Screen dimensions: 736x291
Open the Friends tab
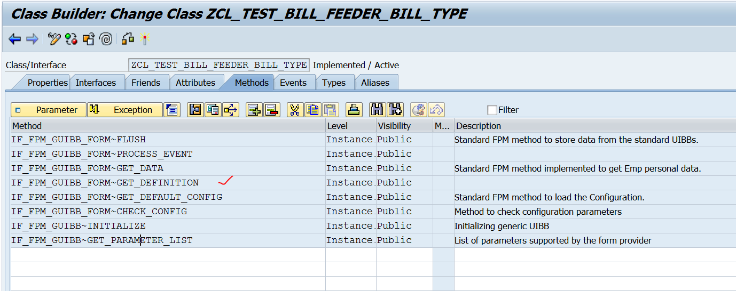[145, 83]
